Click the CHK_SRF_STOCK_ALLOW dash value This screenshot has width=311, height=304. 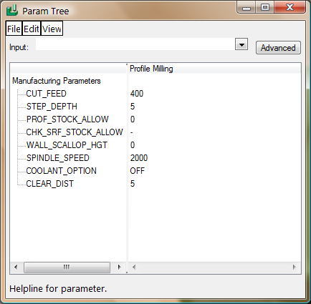coord(132,132)
